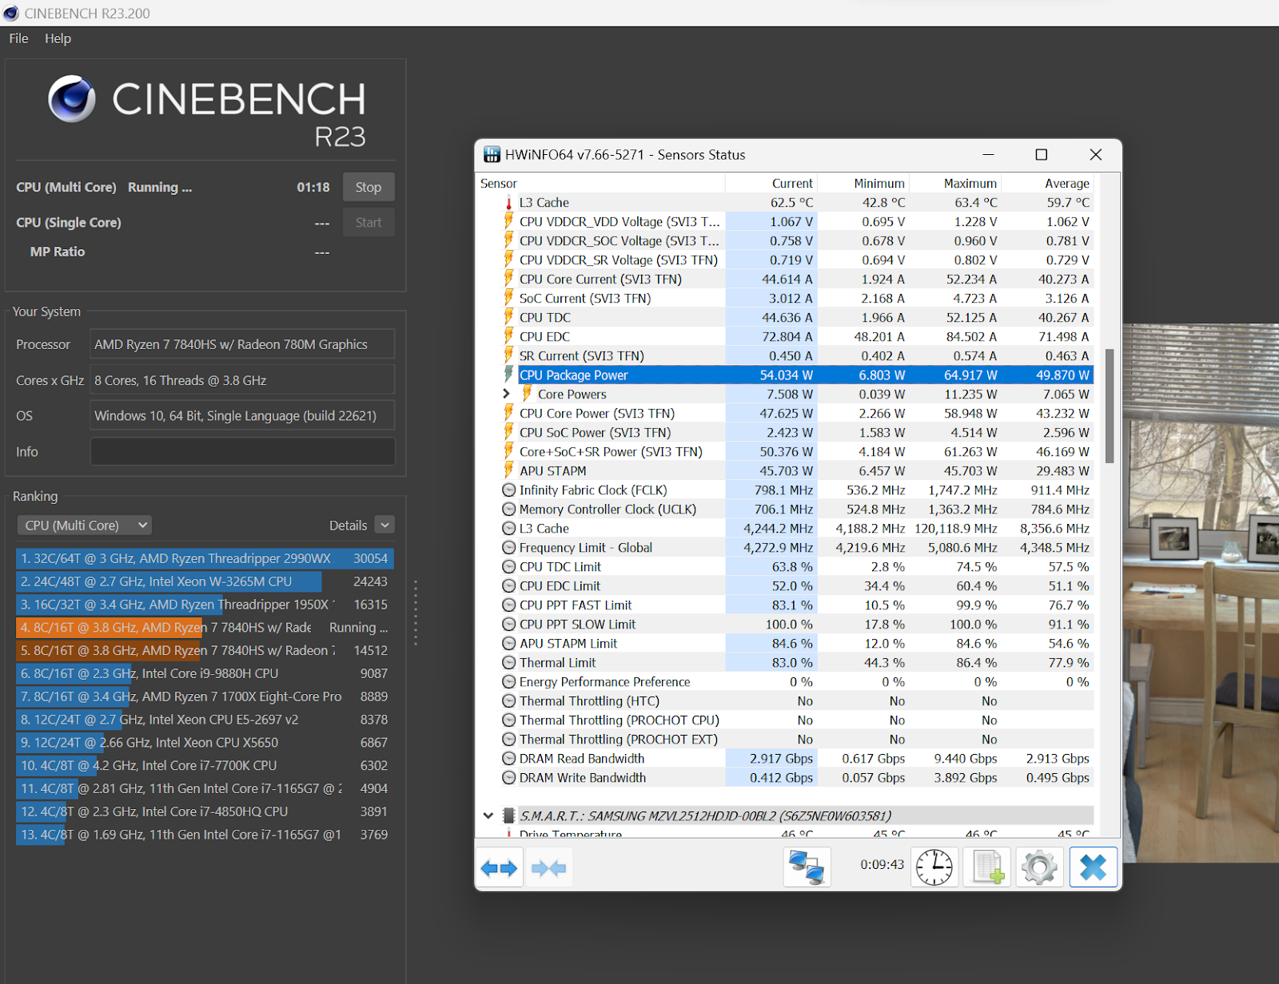Select running Ryzen 7 7840HS orange bar

(x=205, y=628)
